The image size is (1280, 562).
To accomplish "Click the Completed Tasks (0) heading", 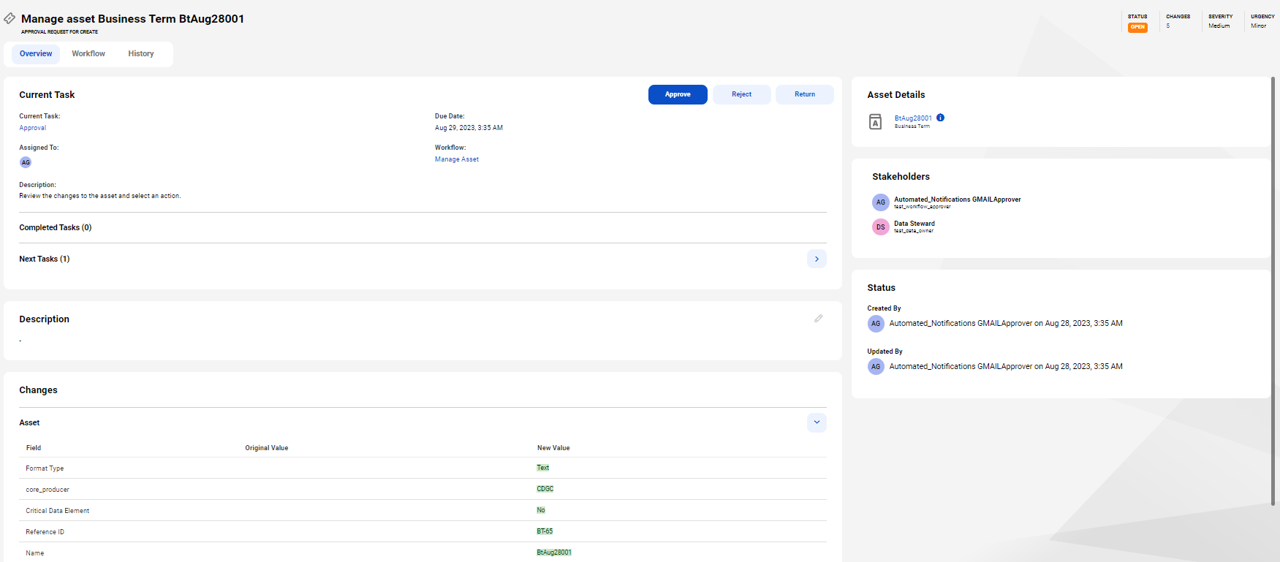I will (x=56, y=227).
